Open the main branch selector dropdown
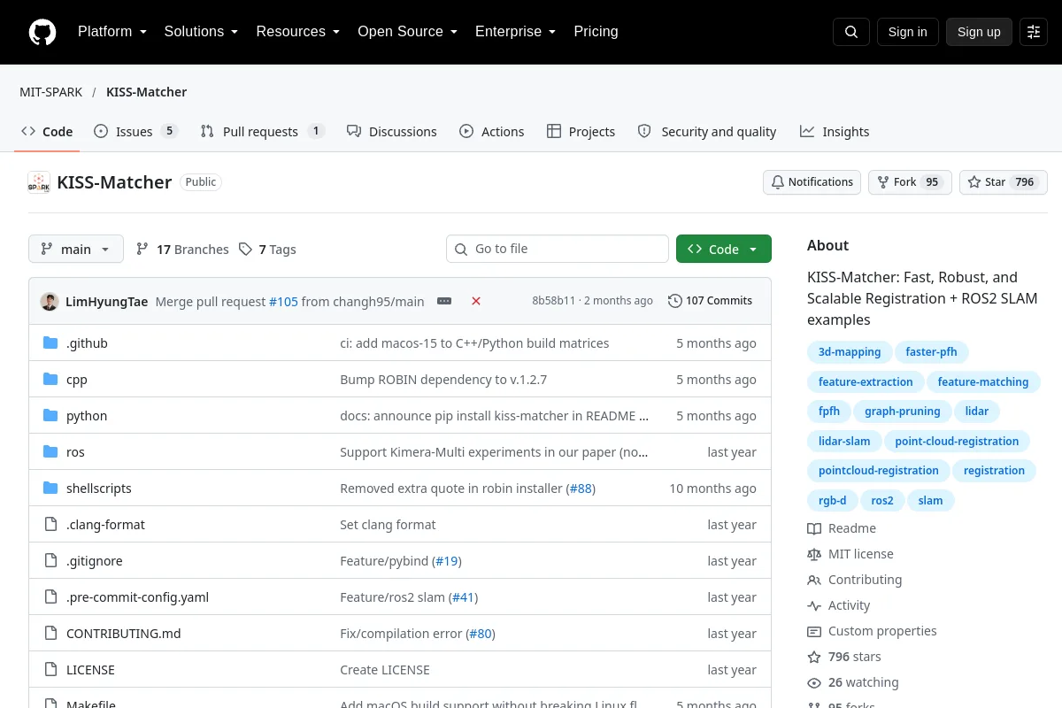Viewport: 1062px width, 708px height. (76, 250)
